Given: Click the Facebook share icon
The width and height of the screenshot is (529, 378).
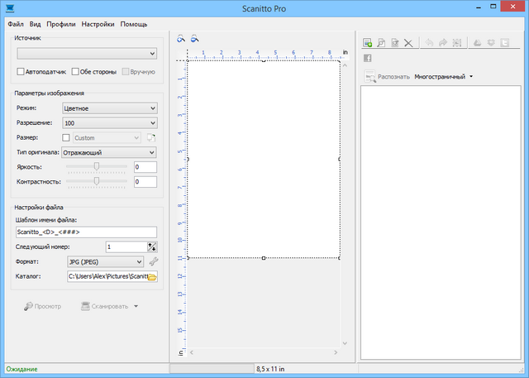Looking at the screenshot, I should point(368,57).
